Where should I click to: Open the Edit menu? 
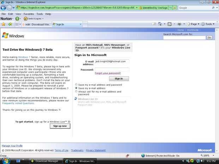pyautogui.click(x=11, y=14)
